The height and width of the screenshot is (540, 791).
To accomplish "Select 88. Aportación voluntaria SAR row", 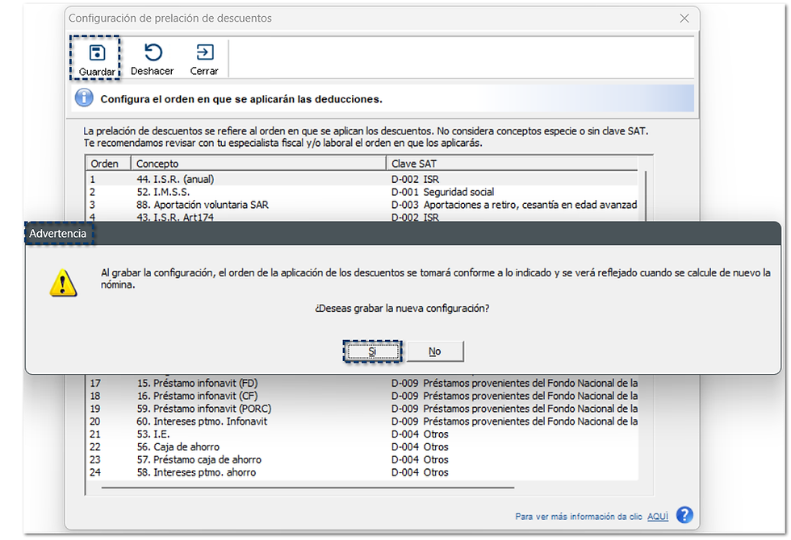I will (362, 205).
